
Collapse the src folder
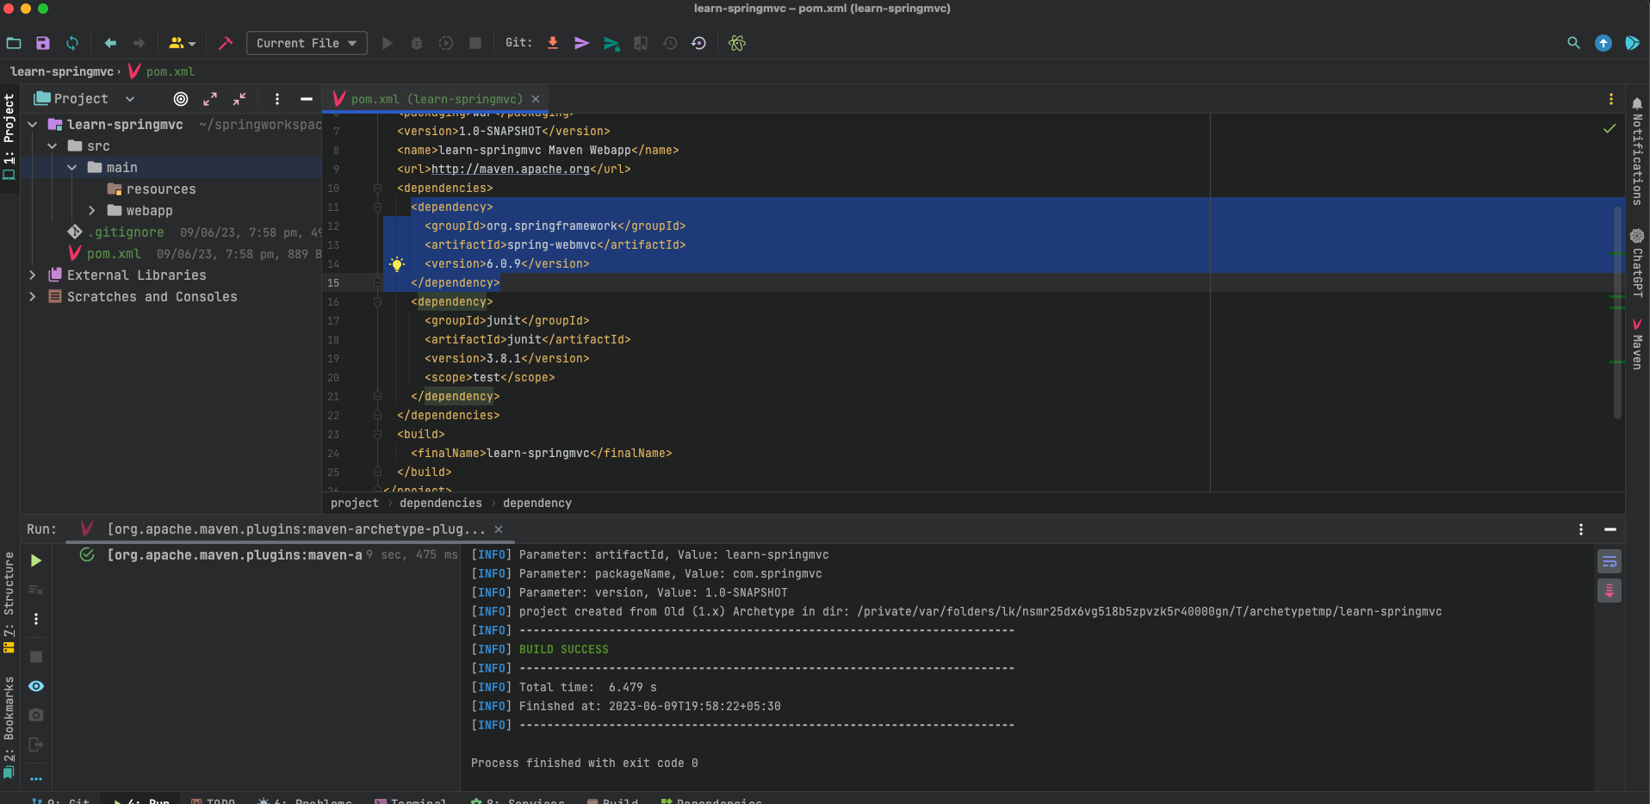coord(53,146)
